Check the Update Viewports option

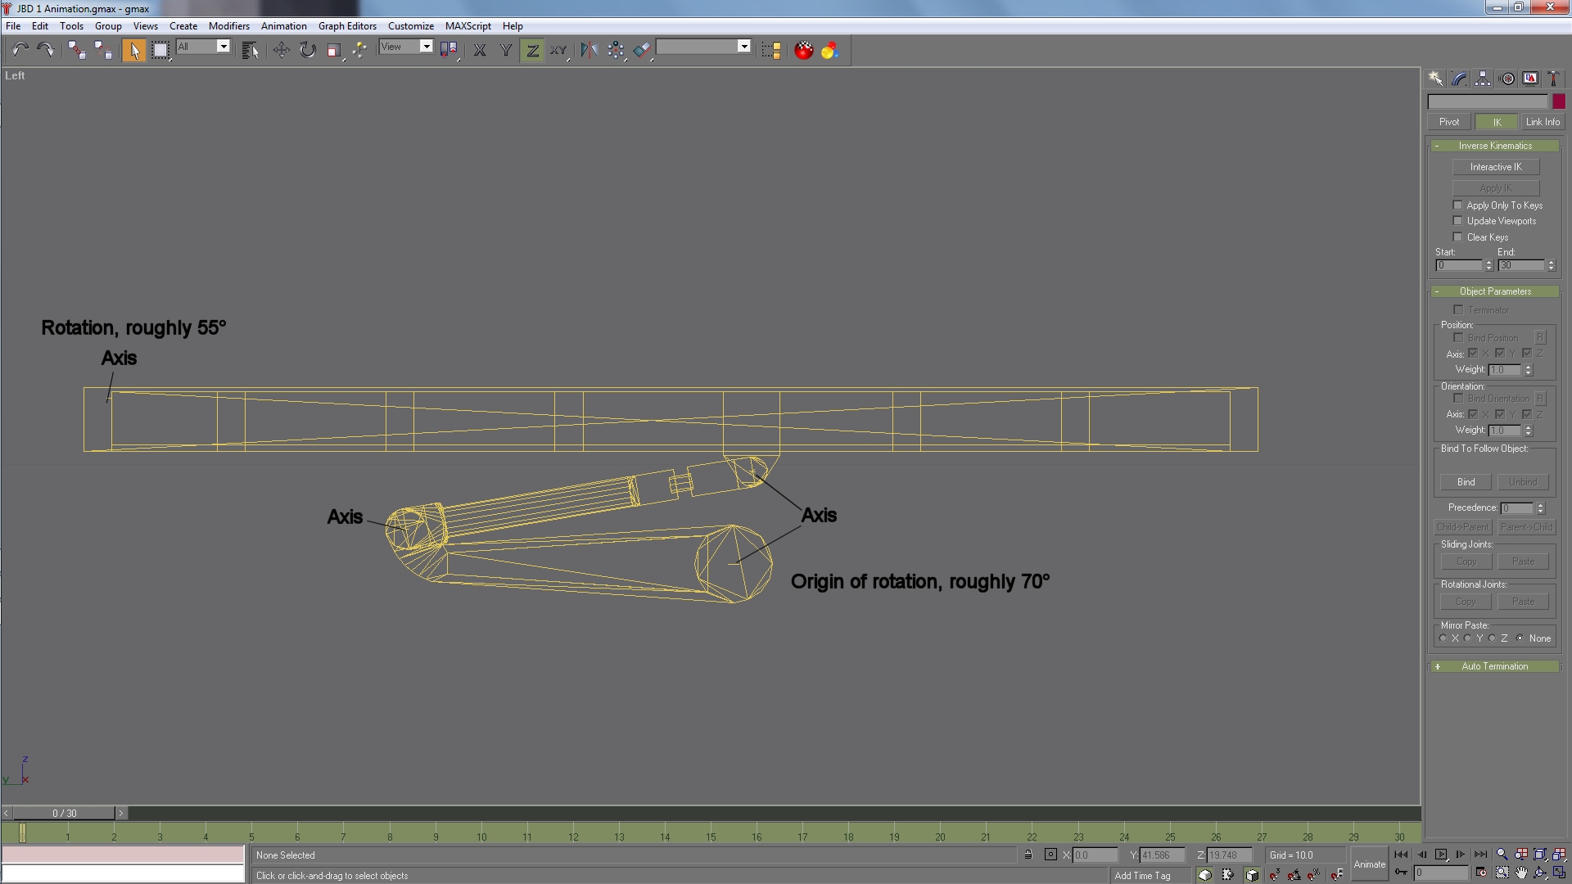[x=1457, y=221]
